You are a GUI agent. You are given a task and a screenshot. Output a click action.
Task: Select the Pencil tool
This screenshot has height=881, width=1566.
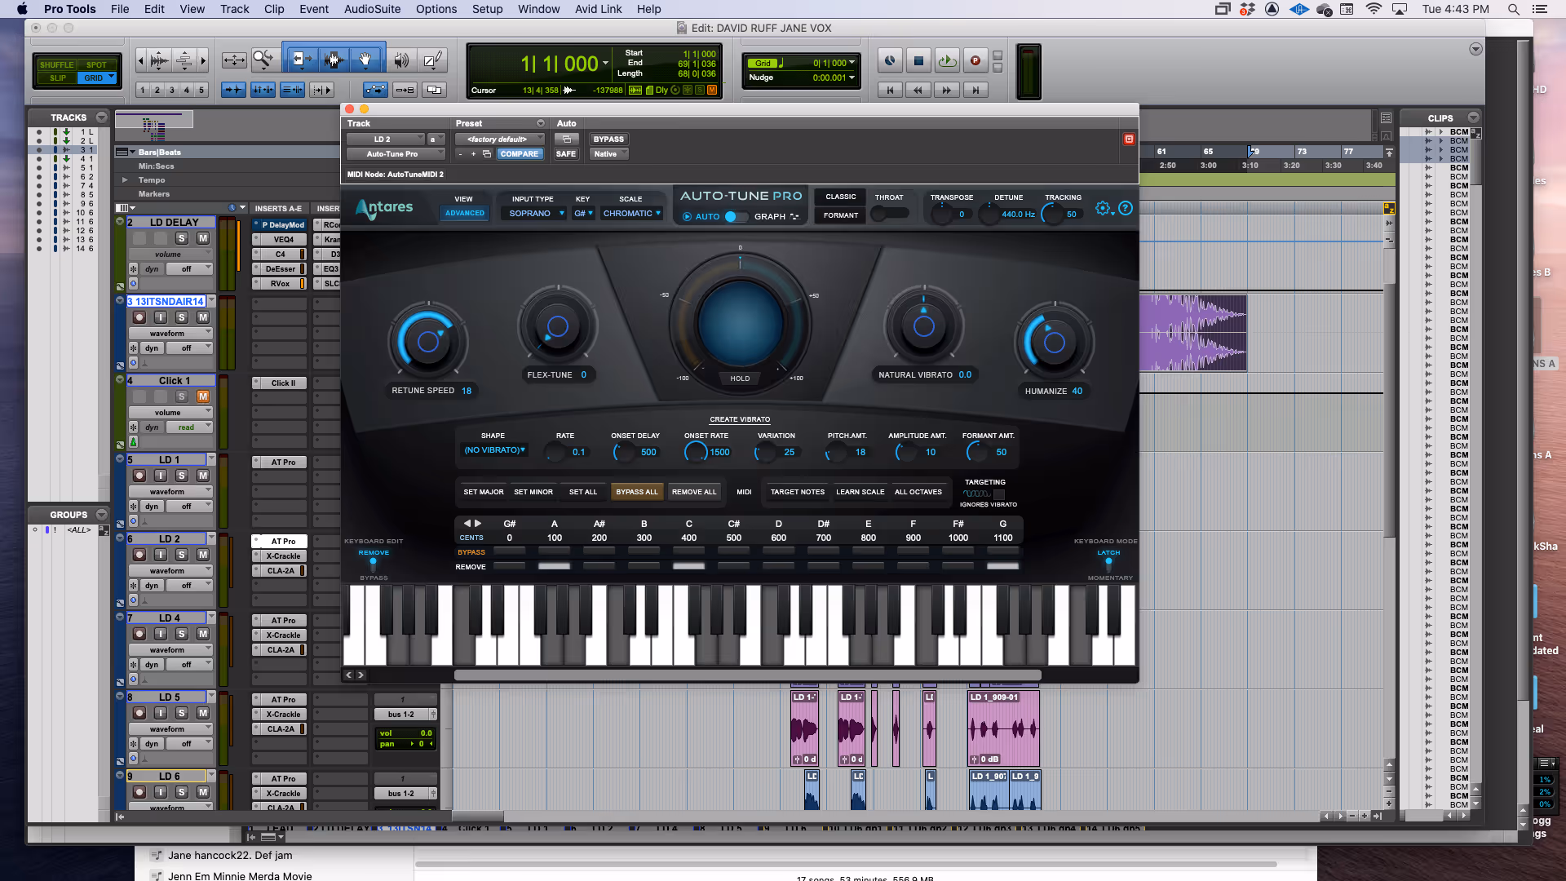coord(433,60)
